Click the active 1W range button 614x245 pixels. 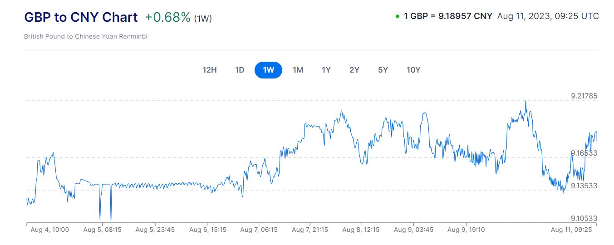click(x=268, y=70)
